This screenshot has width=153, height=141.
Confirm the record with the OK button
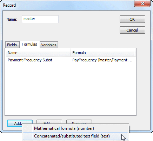click(x=132, y=19)
